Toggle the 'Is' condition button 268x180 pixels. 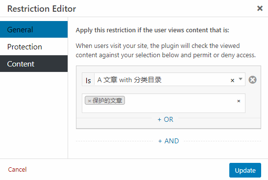[88, 80]
